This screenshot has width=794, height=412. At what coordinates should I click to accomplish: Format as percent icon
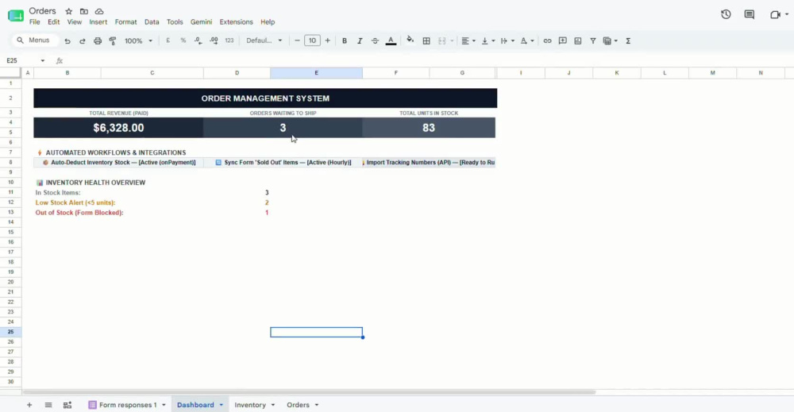pyautogui.click(x=183, y=40)
